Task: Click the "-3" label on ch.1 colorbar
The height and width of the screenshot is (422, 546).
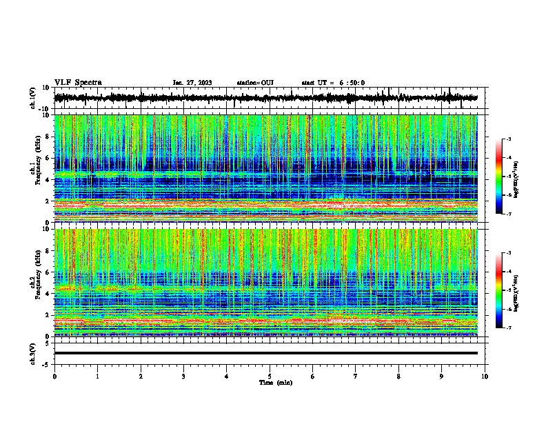Action: pos(508,139)
